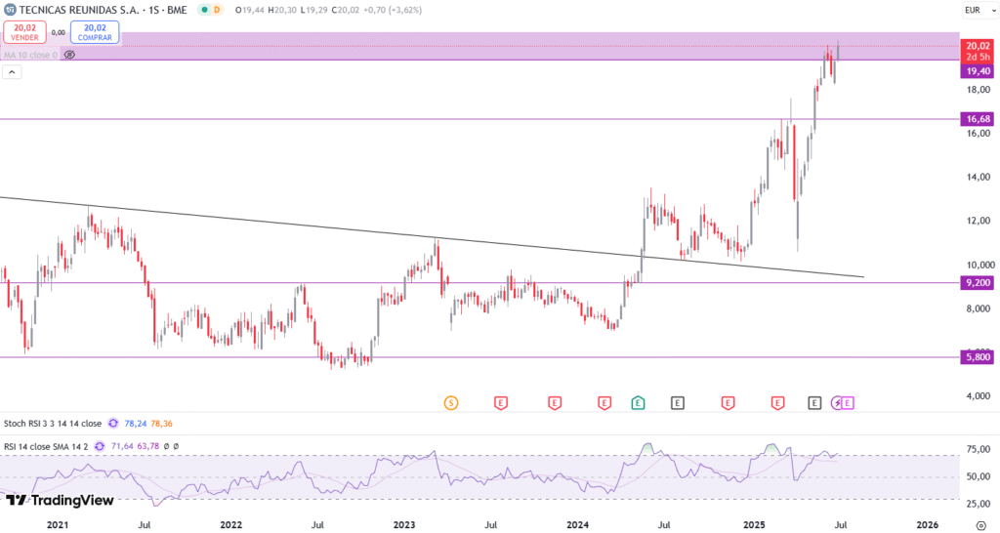Image resolution: width=1000 pixels, height=533 pixels.
Task: Click the gray E marker left of lightning marker
Action: (814, 403)
